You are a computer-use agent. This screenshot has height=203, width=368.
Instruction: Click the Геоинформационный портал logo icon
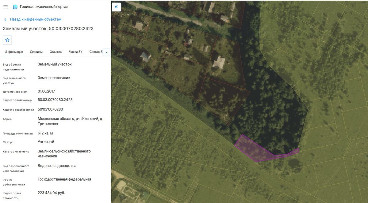click(x=15, y=7)
